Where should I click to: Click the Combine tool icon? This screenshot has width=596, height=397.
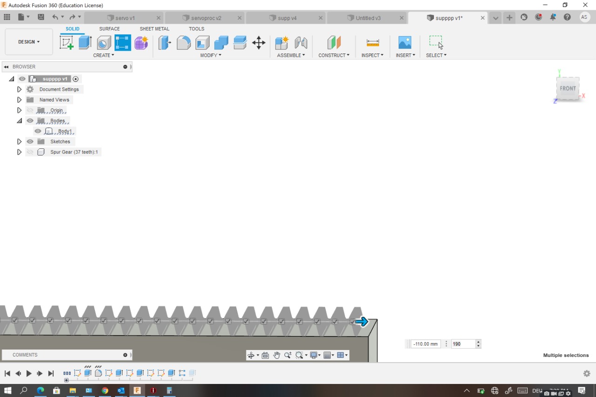click(x=221, y=43)
